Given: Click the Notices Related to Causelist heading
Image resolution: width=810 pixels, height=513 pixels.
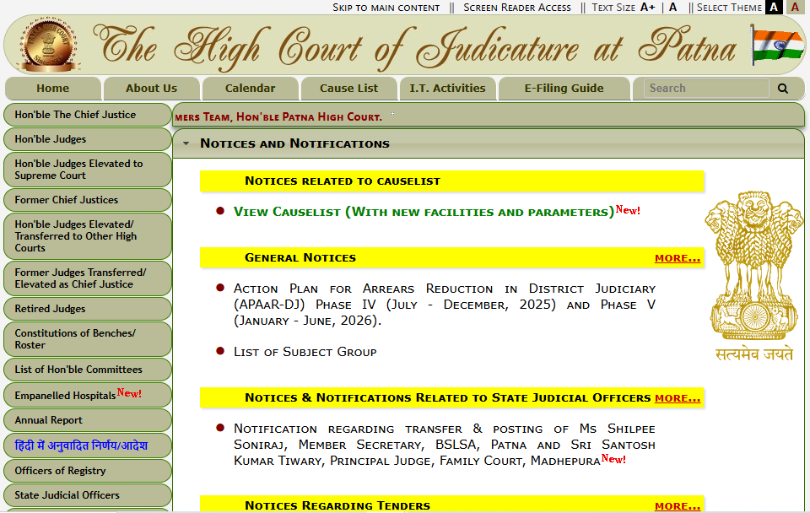Looking at the screenshot, I should (x=342, y=181).
